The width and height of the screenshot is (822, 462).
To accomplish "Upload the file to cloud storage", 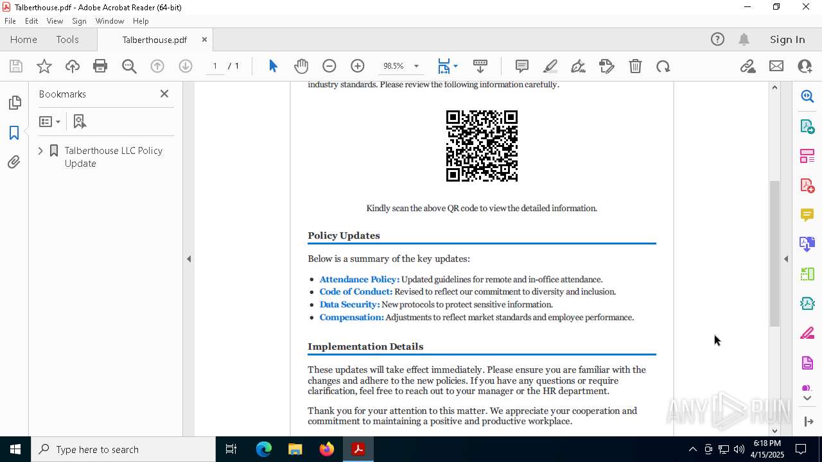I will pyautogui.click(x=73, y=66).
